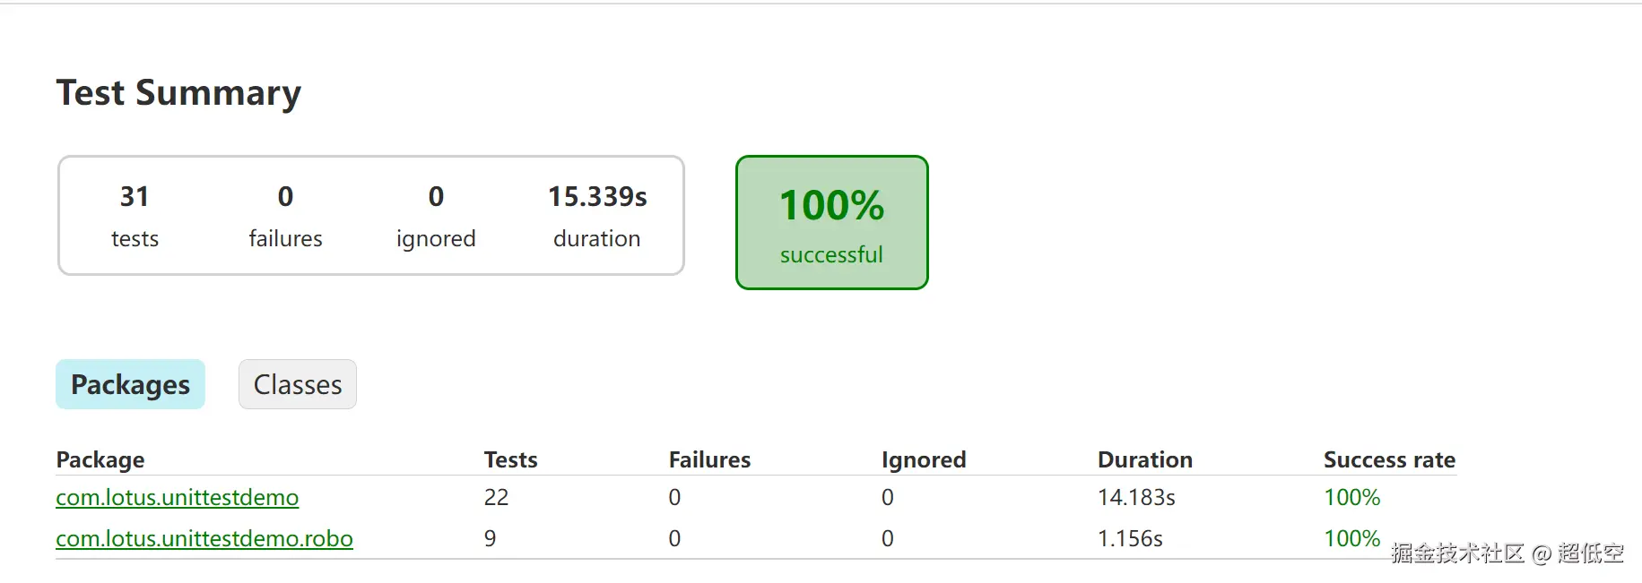
Task: Click the tests count cell showing 22
Action: (496, 497)
